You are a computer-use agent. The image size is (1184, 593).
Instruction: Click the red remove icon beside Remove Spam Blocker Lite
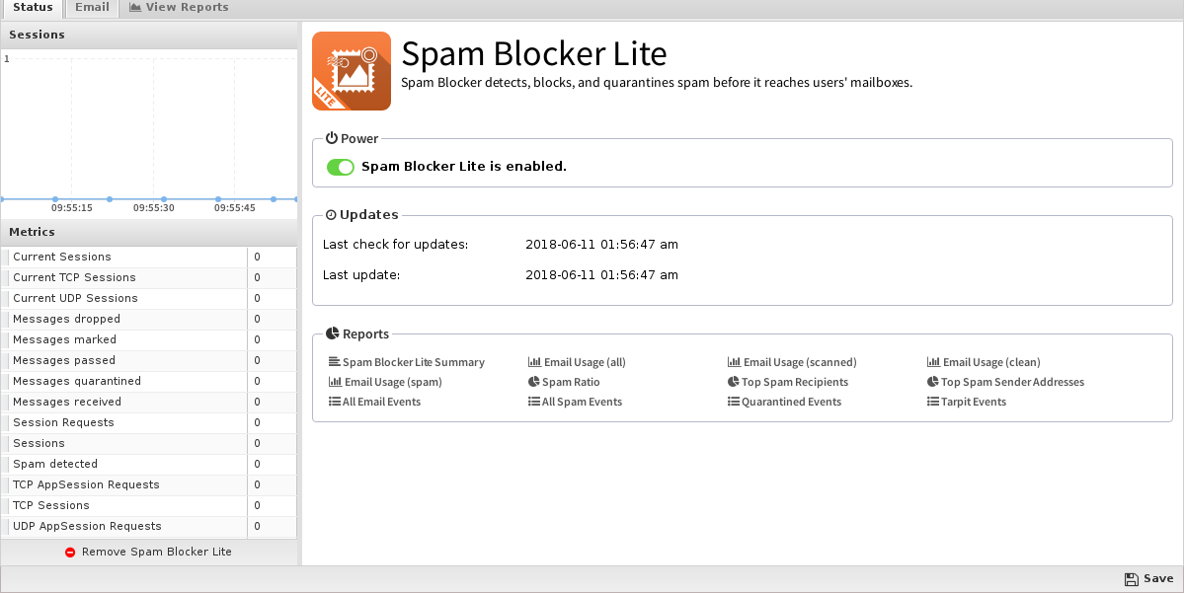point(70,553)
